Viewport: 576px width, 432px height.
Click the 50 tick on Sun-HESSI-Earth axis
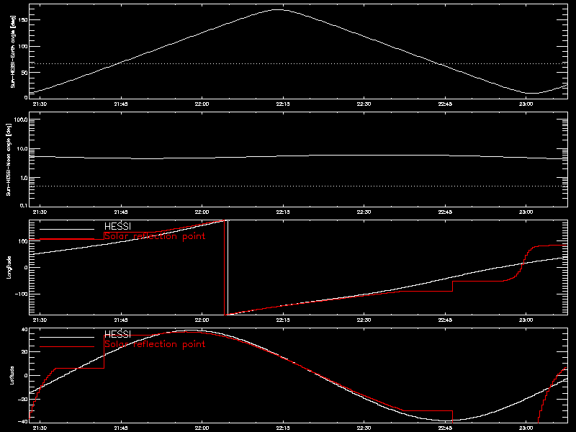[24, 73]
